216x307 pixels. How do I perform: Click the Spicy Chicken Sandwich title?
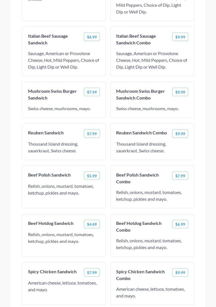52,272
